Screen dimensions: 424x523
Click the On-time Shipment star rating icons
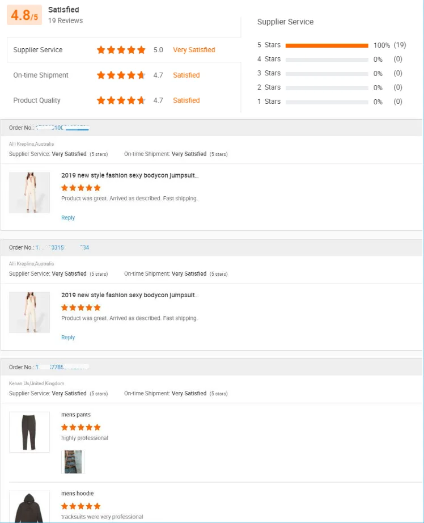[121, 75]
